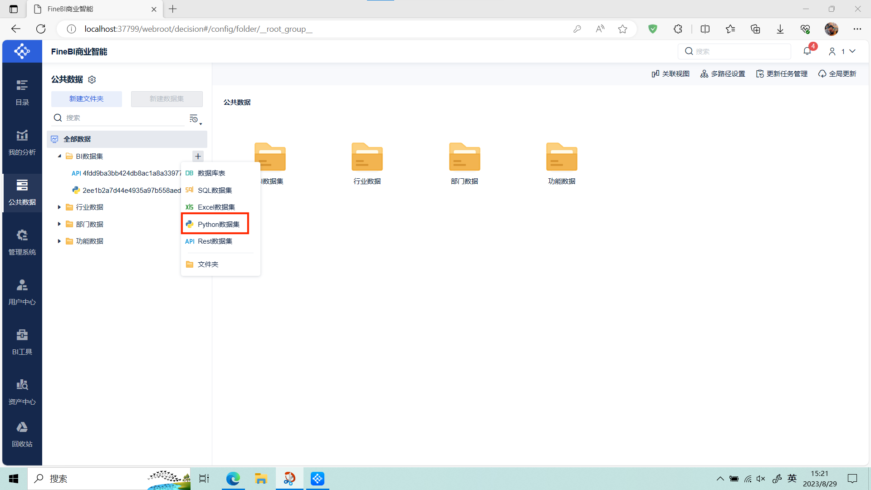Open Windows Start menu
Image resolution: width=871 pixels, height=490 pixels.
pyautogui.click(x=14, y=479)
